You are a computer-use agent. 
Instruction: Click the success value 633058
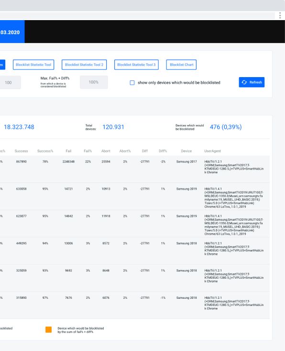(x=21, y=189)
